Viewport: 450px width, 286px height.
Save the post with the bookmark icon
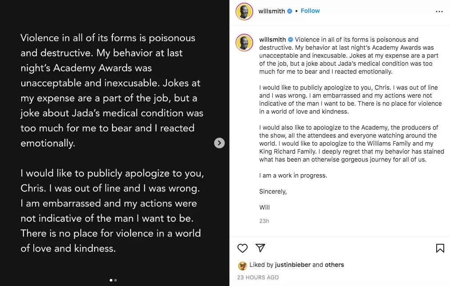coord(440,248)
